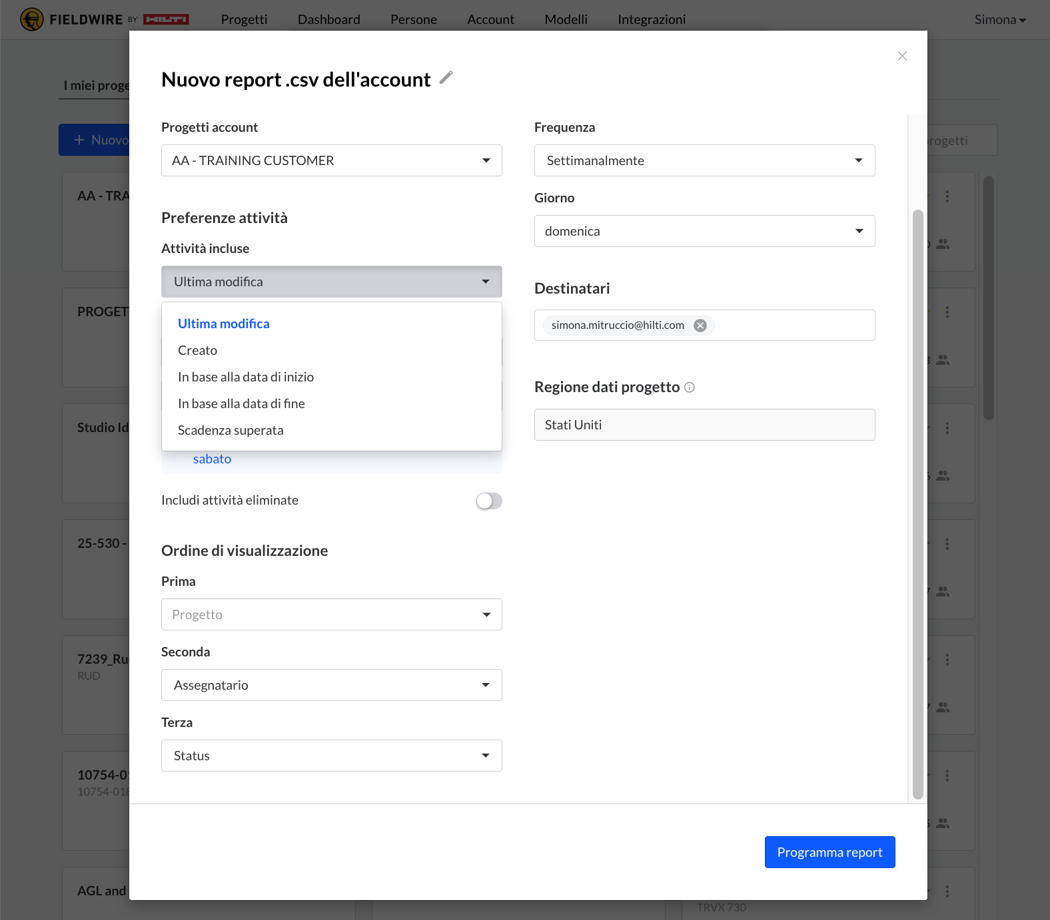Select the Scadenza superata option
This screenshot has height=920, width=1050.
pyautogui.click(x=231, y=430)
